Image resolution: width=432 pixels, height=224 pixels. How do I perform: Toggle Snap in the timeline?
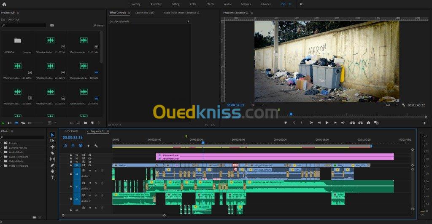click(73, 146)
